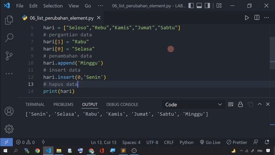Open Google Chrome from taskbar
Image resolution: width=275 pixels, height=155 pixels.
point(37,151)
